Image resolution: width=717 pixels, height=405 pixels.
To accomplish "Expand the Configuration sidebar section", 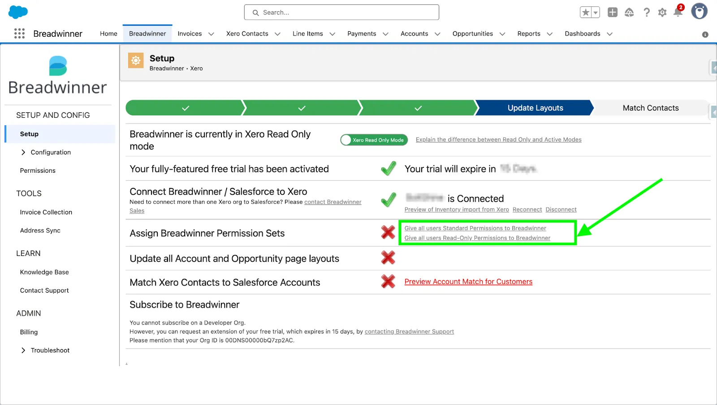I will [23, 152].
